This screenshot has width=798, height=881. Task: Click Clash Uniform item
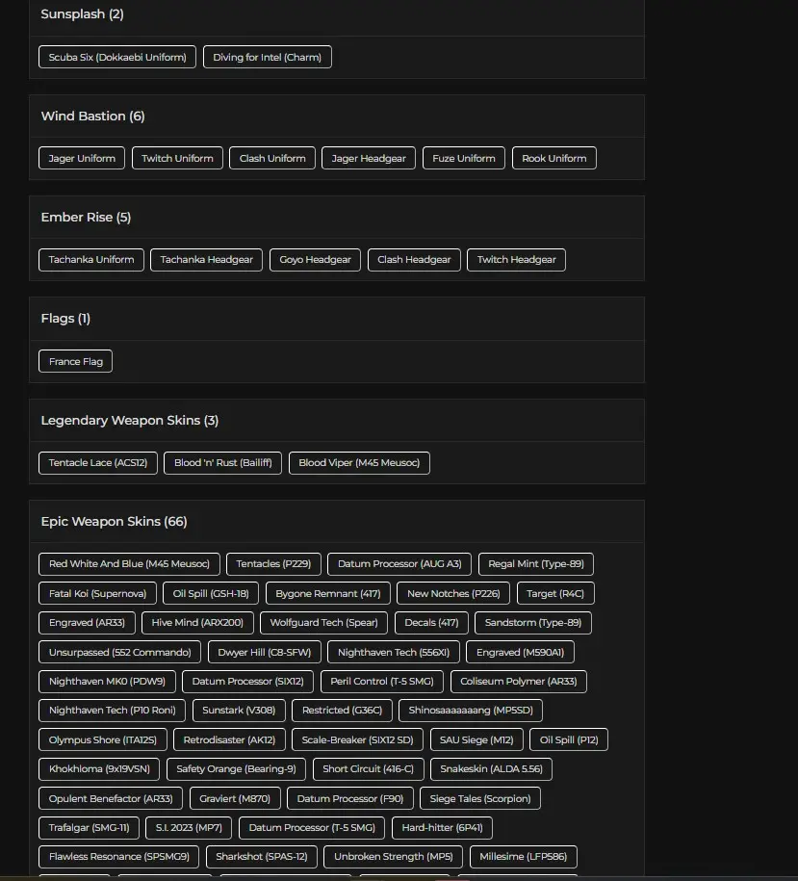[x=272, y=159]
